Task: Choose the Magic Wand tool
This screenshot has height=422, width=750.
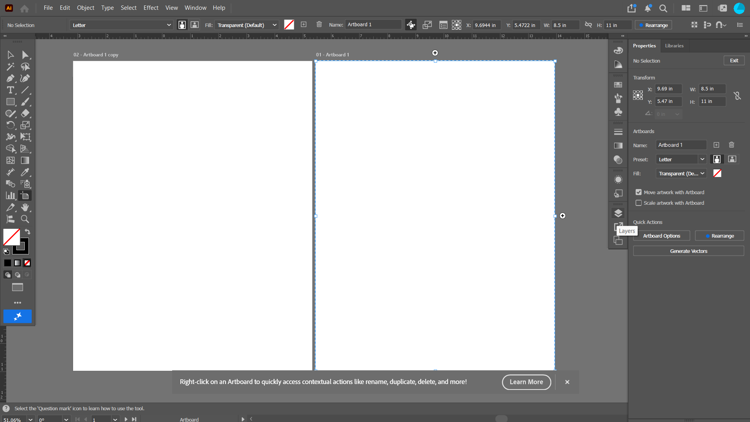Action: point(11,67)
